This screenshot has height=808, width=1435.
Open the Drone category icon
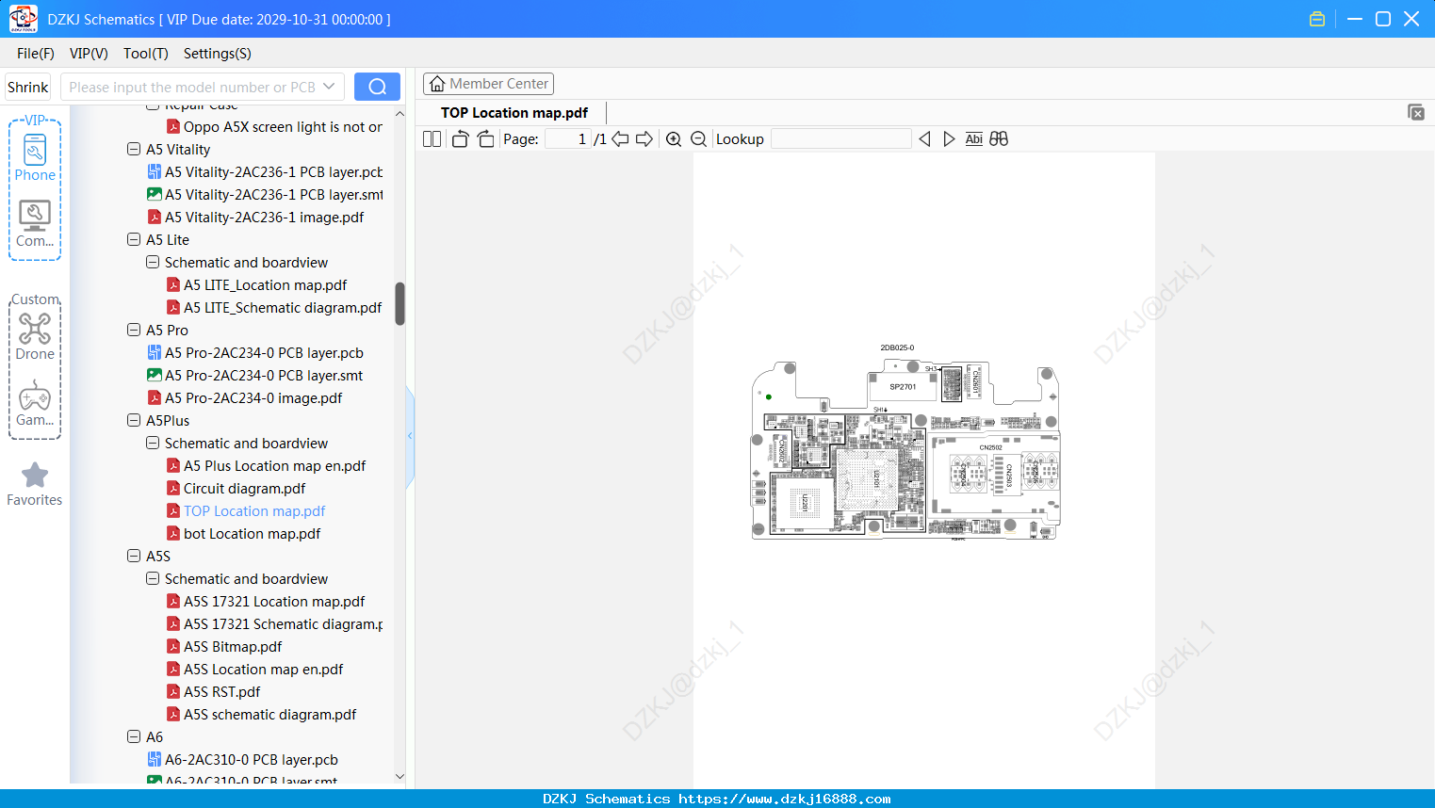pos(35,336)
